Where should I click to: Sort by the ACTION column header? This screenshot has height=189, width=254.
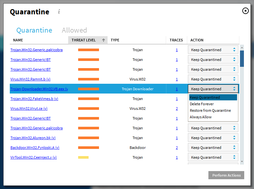tap(213, 40)
